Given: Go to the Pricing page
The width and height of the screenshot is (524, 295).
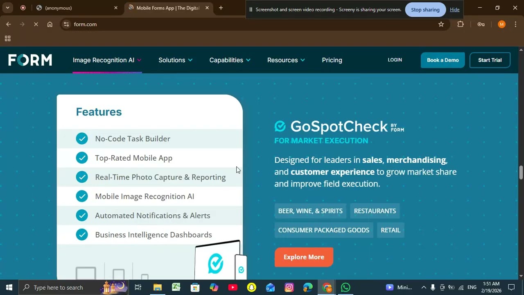Looking at the screenshot, I should 332,60.
